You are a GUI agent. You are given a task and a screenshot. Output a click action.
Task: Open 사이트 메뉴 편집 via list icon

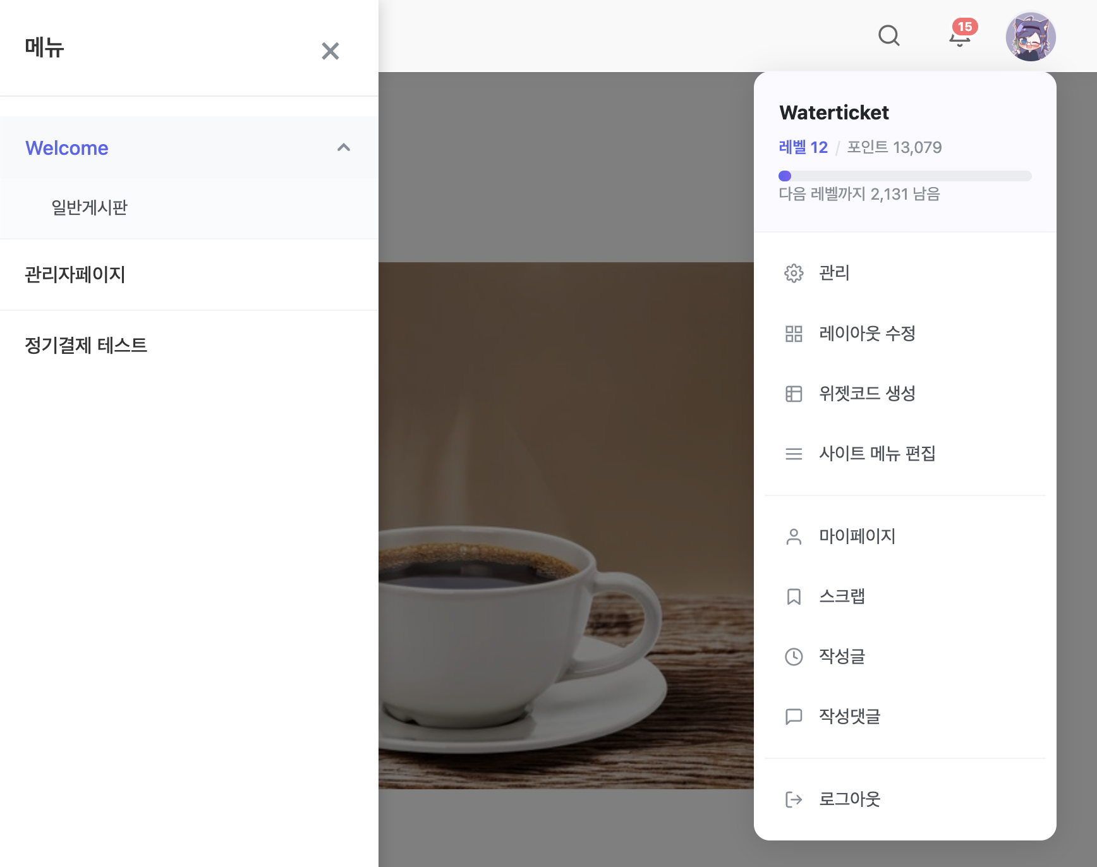pyautogui.click(x=794, y=454)
